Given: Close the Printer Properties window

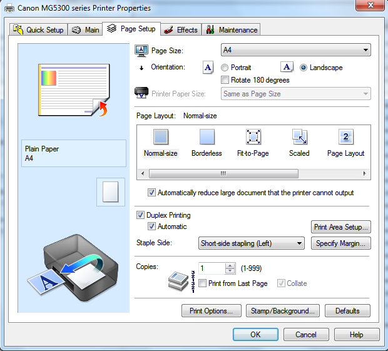Looking at the screenshot, I should [370, 5].
